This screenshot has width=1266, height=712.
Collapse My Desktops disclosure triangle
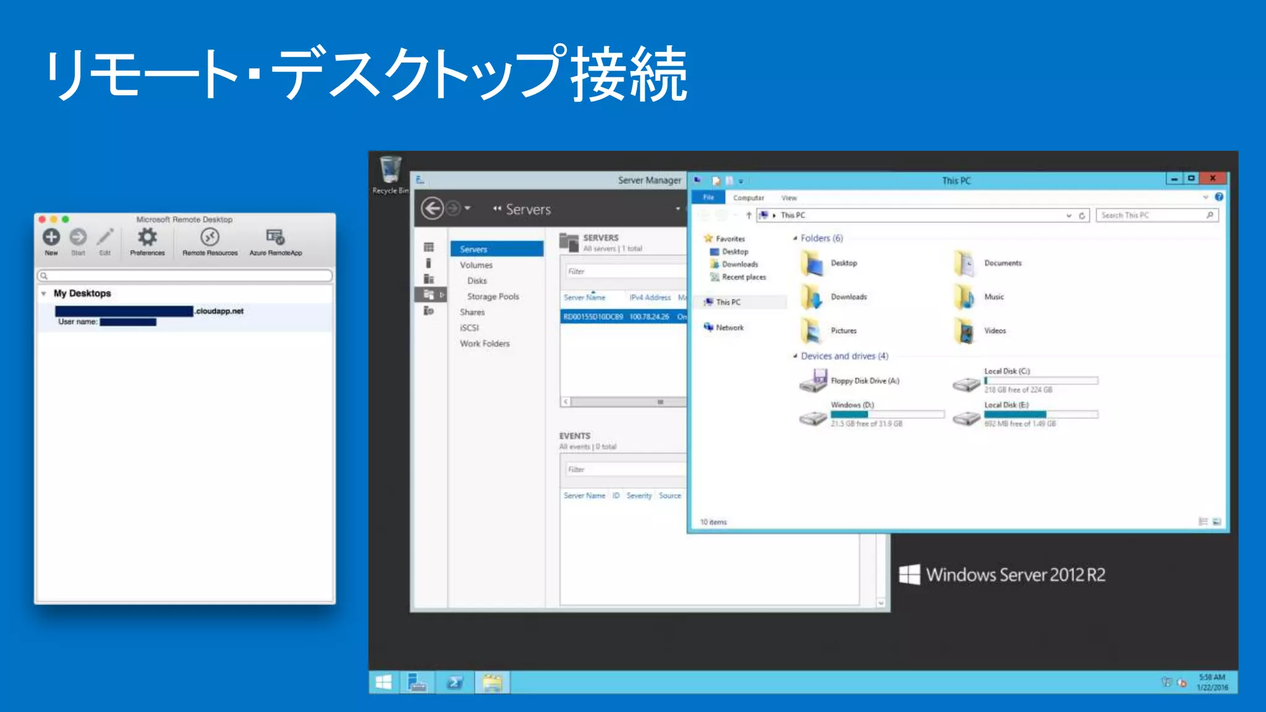pos(43,294)
